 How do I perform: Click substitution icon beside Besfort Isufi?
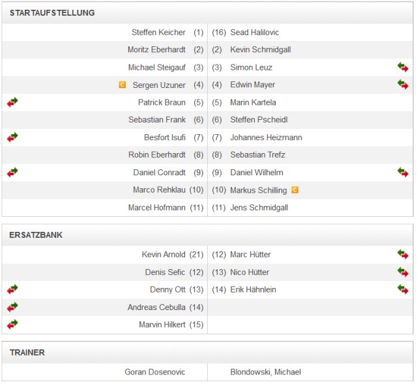[x=12, y=137]
